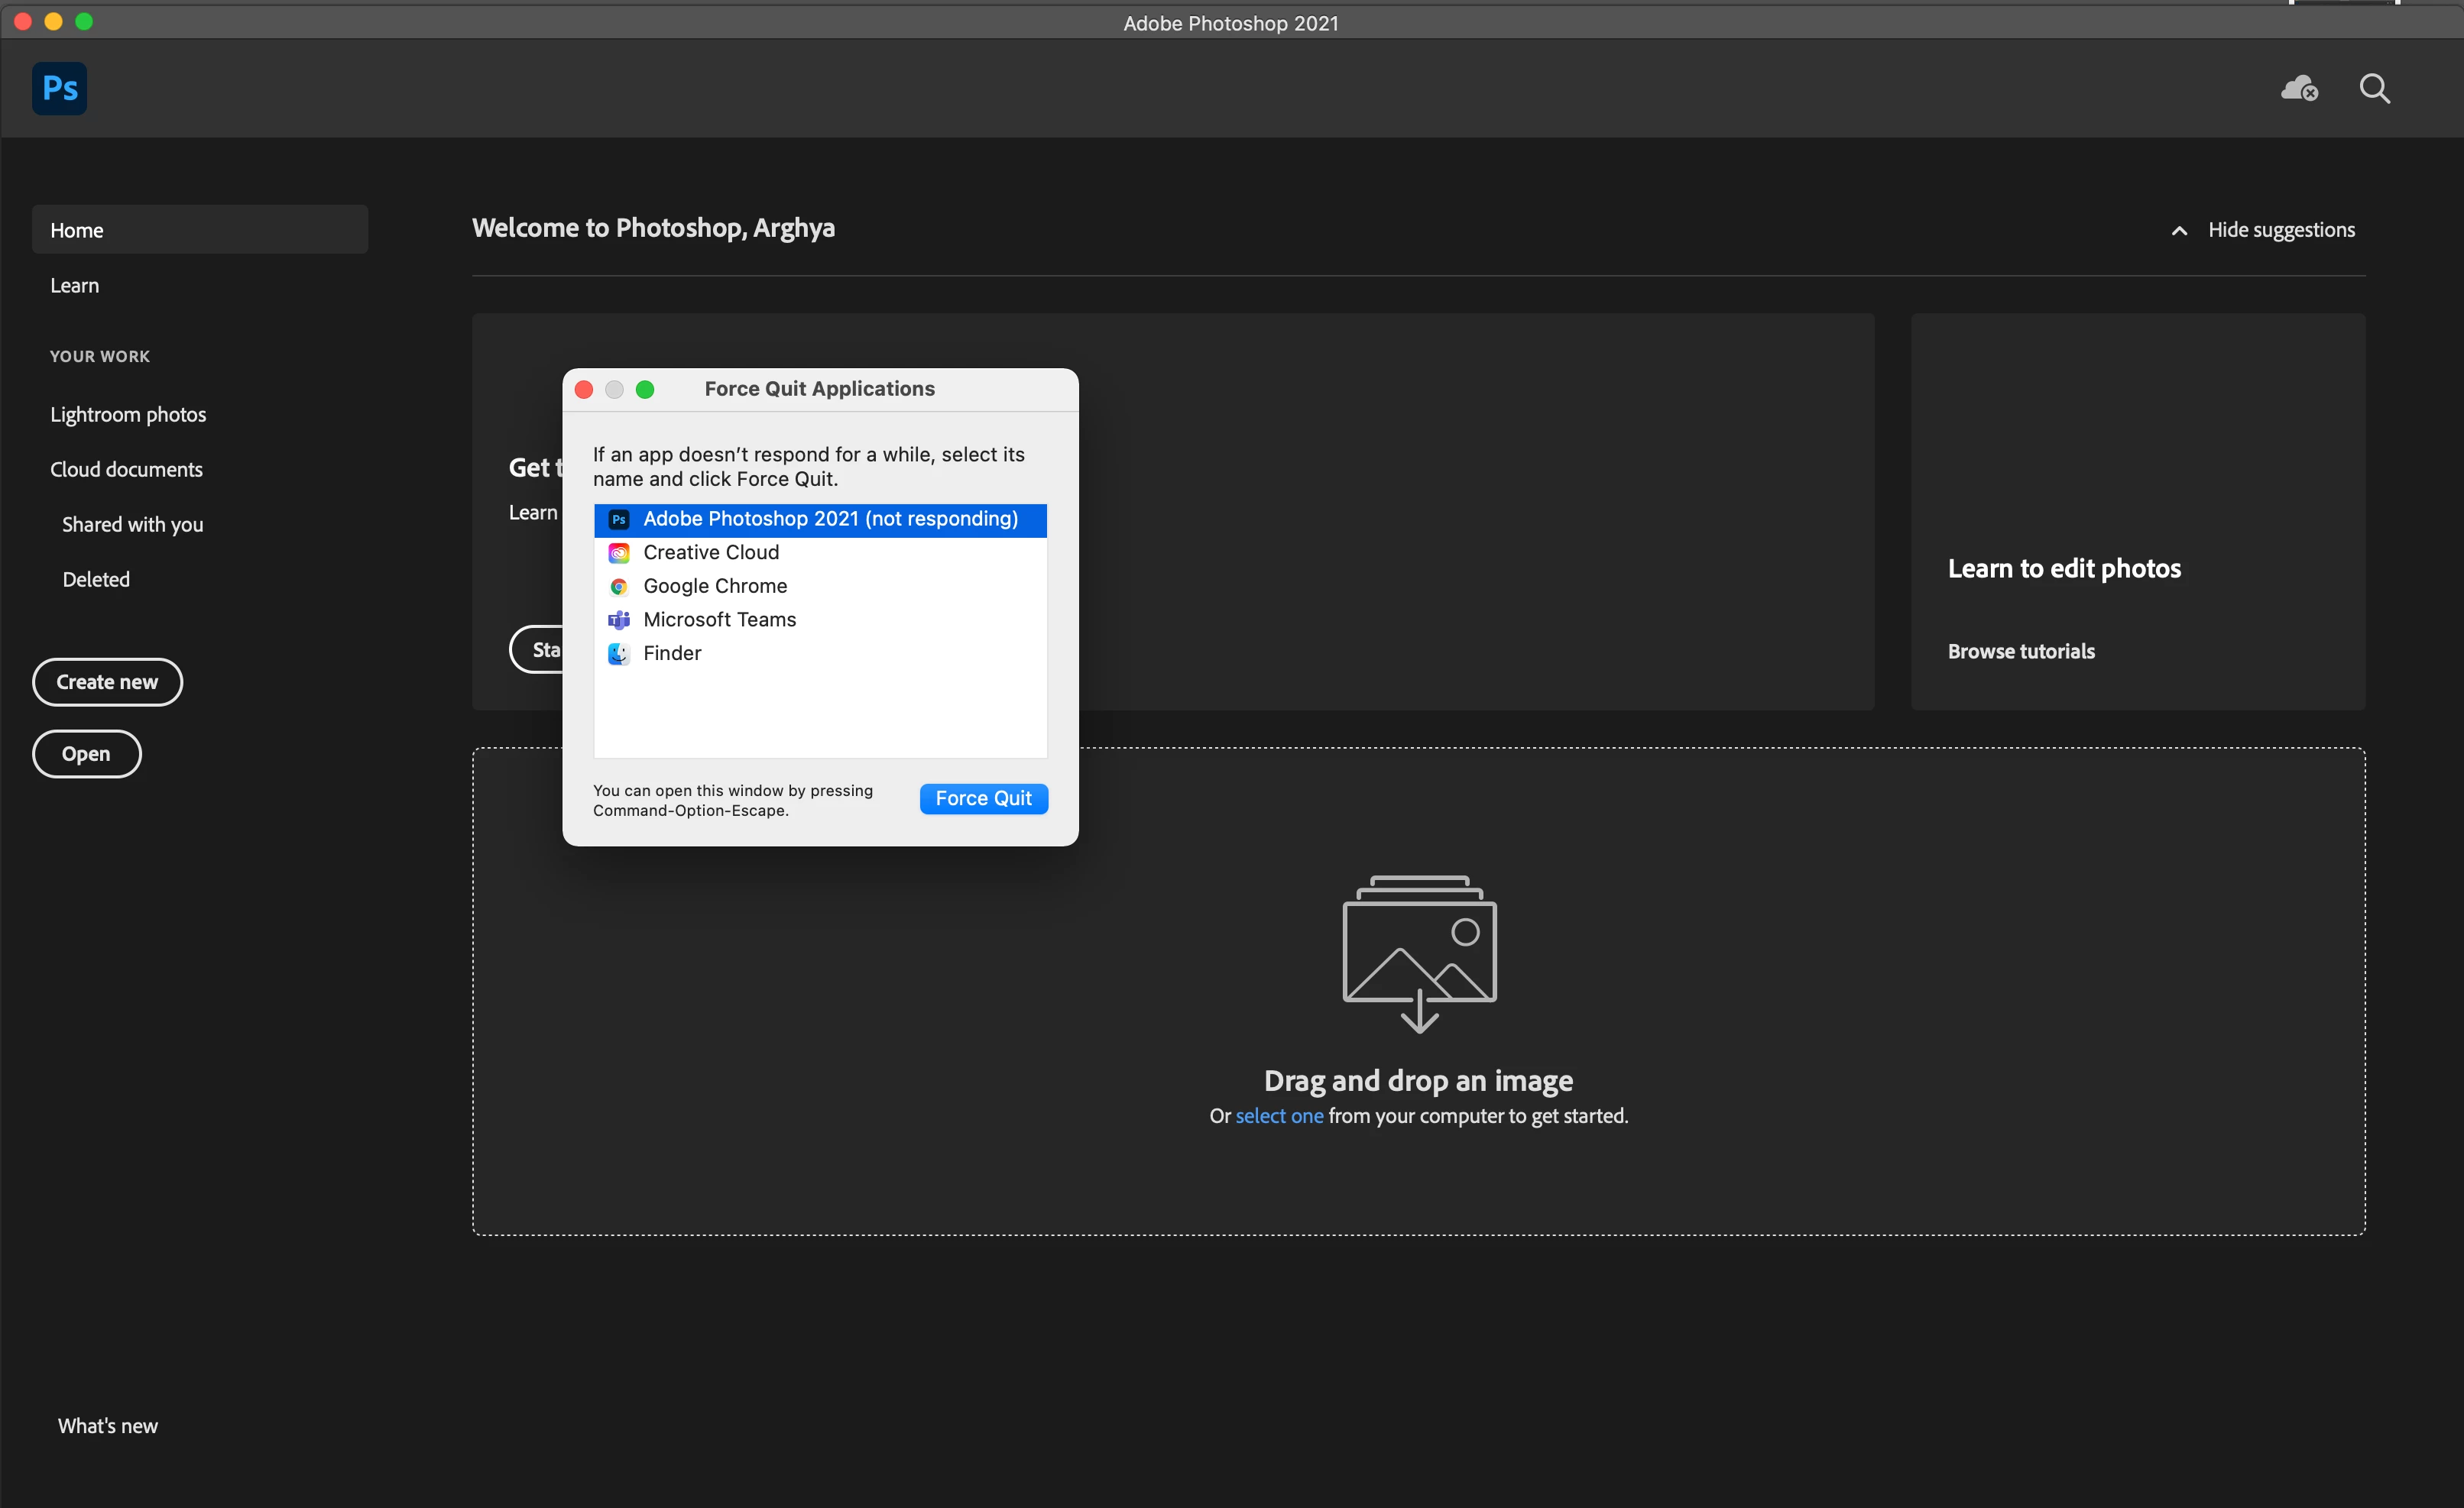
Task: Close the Force Quit Applications window
Action: point(584,390)
